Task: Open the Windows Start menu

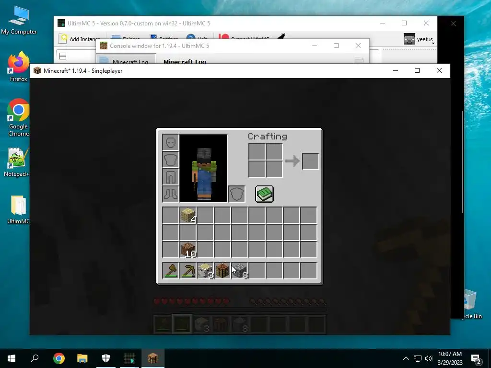Action: point(12,358)
